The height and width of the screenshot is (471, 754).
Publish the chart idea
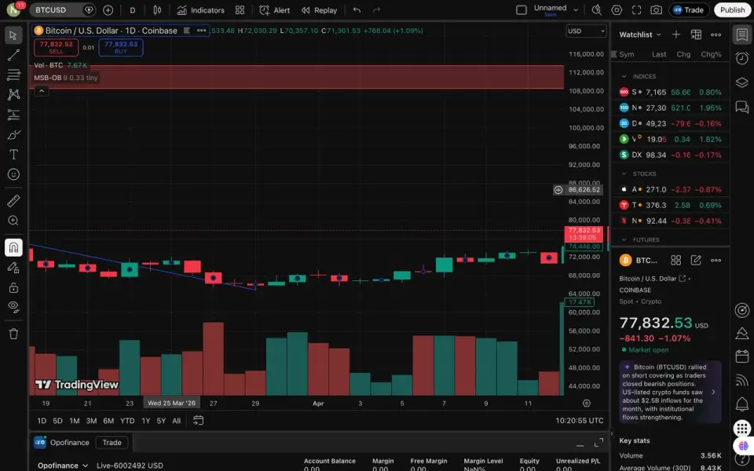point(732,10)
